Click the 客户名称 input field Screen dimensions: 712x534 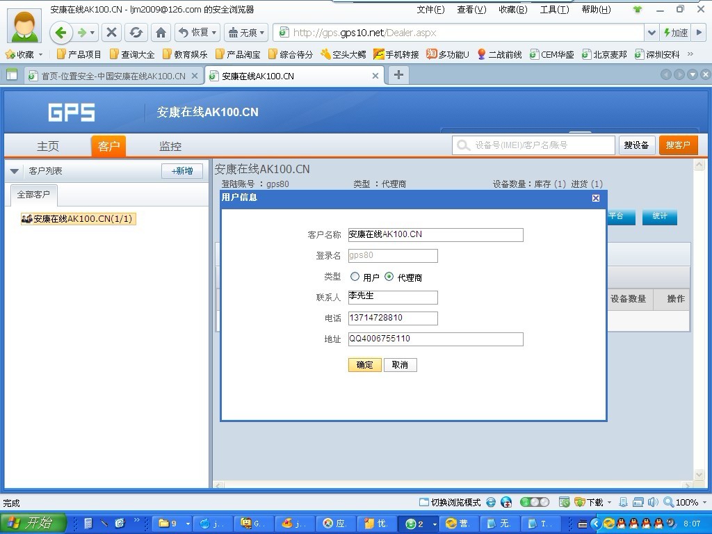point(435,235)
